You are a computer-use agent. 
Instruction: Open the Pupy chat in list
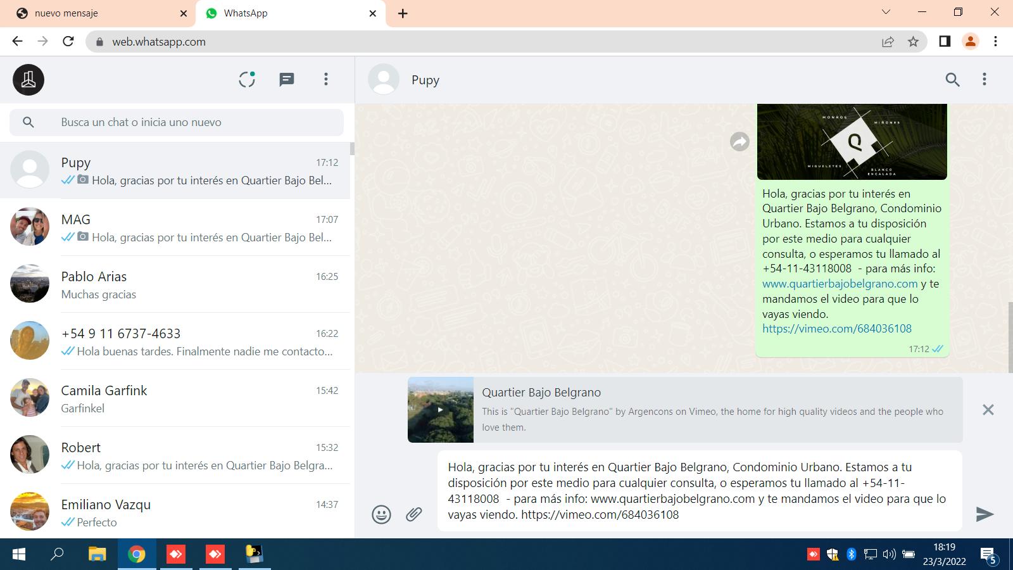pos(175,170)
